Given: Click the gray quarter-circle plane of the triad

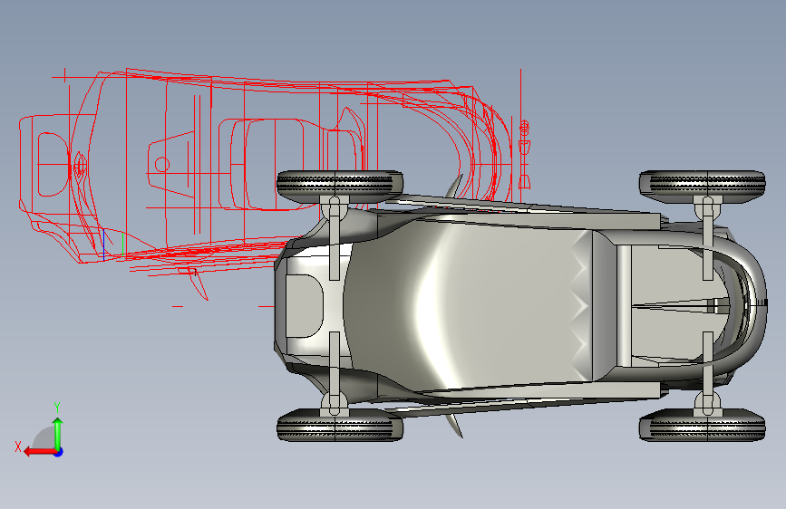Looking at the screenshot, I should coord(44,438).
